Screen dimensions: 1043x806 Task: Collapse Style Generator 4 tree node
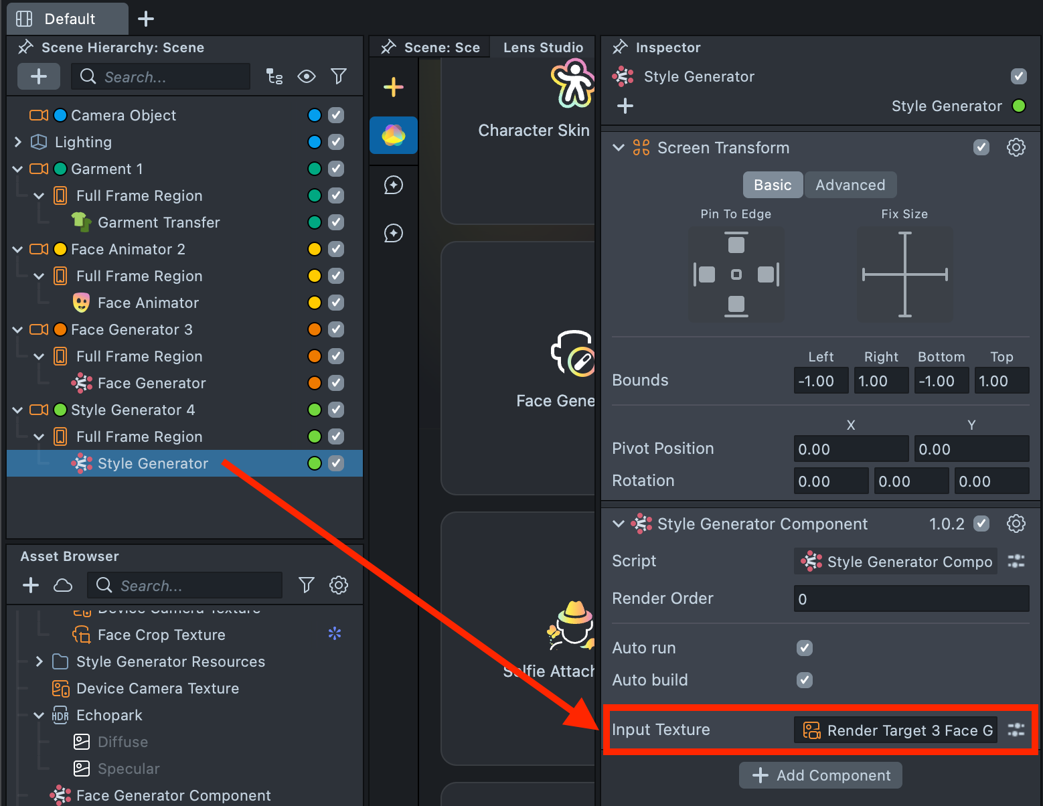[x=18, y=410]
